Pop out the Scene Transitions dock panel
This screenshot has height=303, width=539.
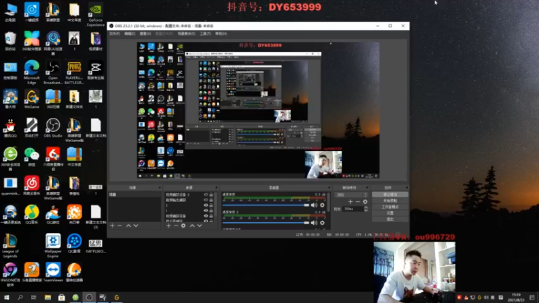[367, 188]
